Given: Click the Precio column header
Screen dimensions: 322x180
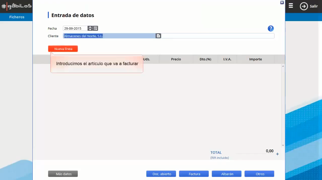Looking at the screenshot, I should [176, 59].
